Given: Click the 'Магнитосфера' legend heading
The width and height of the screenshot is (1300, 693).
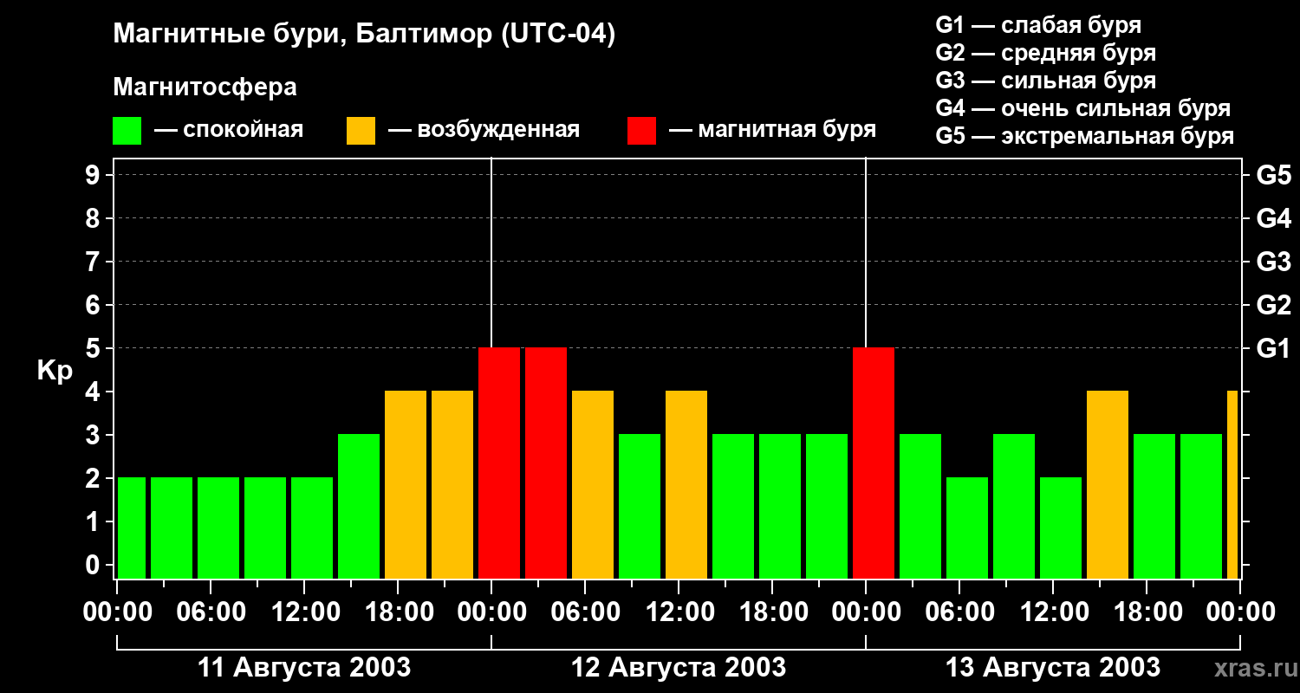Looking at the screenshot, I should [x=205, y=87].
